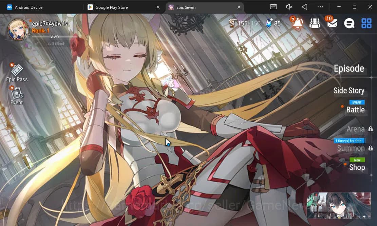Enter the Battle menu with EVENT badge
377x226 pixels.
coord(356,110)
